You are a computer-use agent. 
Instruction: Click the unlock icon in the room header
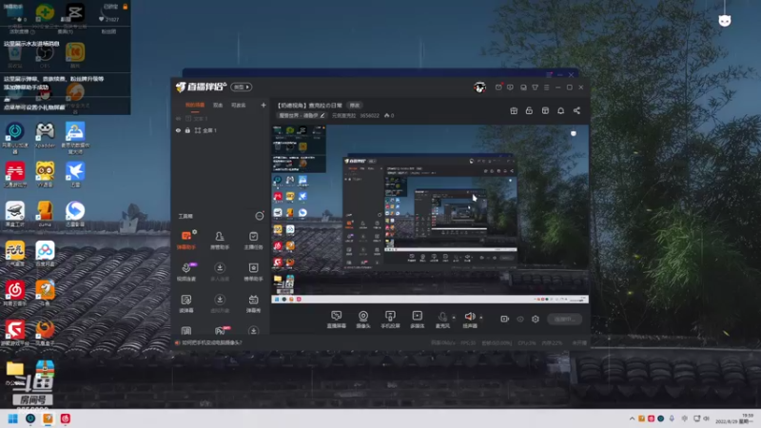(529, 110)
